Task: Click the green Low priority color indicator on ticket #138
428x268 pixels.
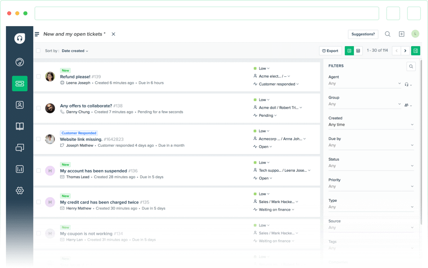Action: click(255, 100)
